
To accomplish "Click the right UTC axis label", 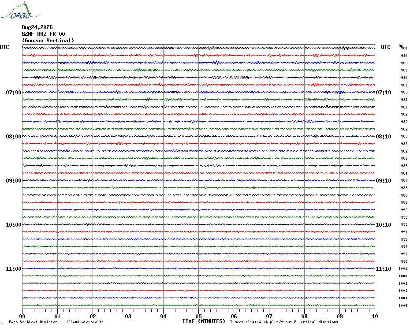I will (385, 47).
